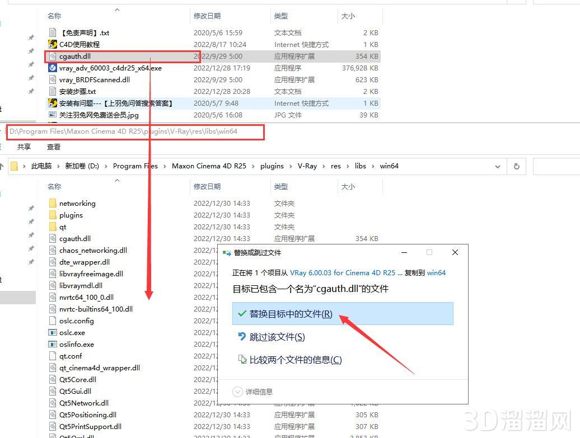Click the V-Ray segment in the breadcrumb path
The image size is (580, 438).
click(x=307, y=166)
